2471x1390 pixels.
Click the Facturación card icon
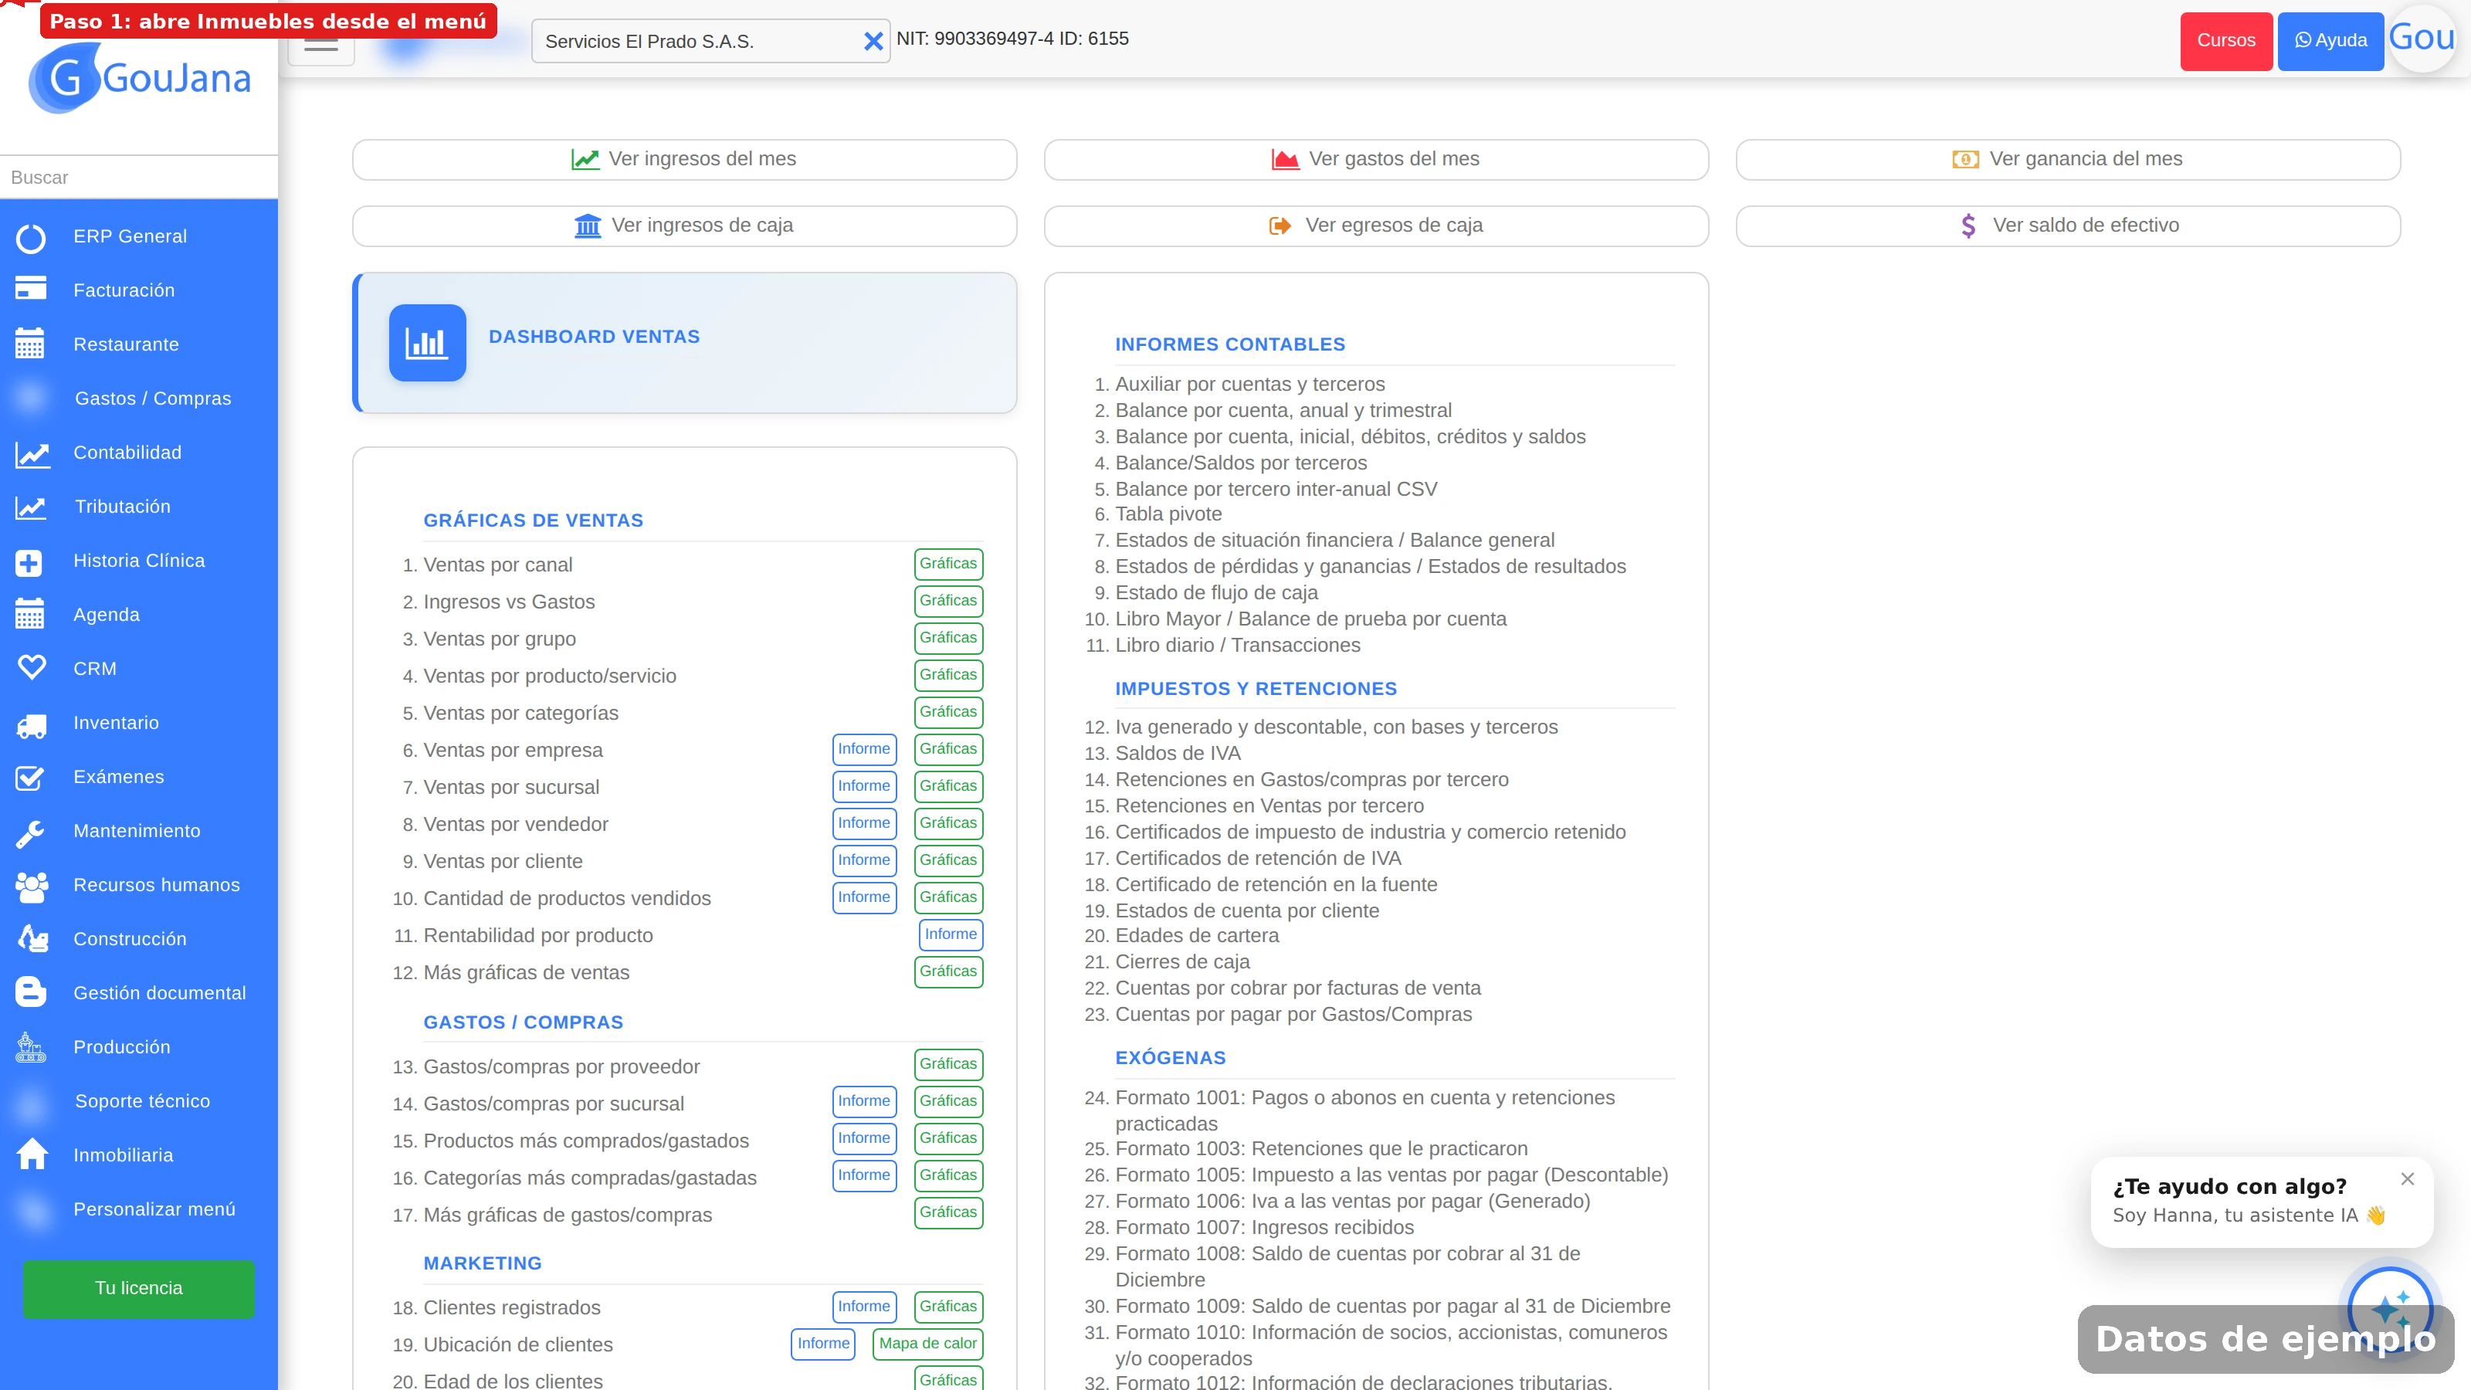[31, 289]
